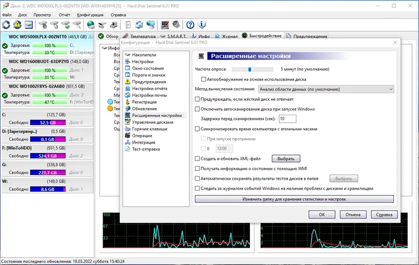Open Настройки отчёта settings page

point(150,89)
